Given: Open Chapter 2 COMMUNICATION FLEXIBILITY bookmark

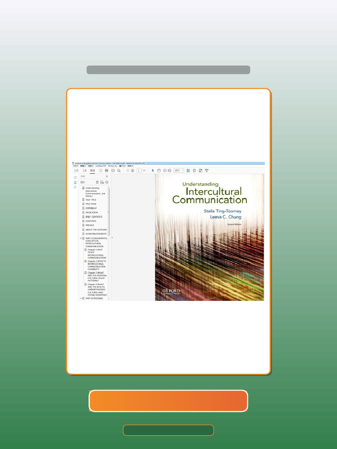Looking at the screenshot, I should (97, 265).
